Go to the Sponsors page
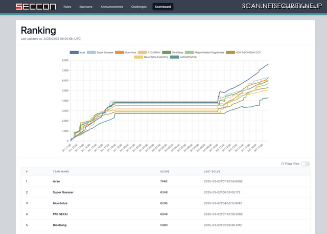This screenshot has width=327, height=234. 86,7
